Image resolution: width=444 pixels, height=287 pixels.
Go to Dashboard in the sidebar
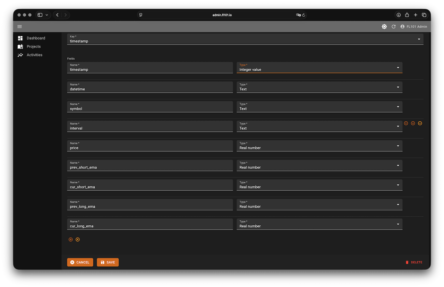coord(36,38)
